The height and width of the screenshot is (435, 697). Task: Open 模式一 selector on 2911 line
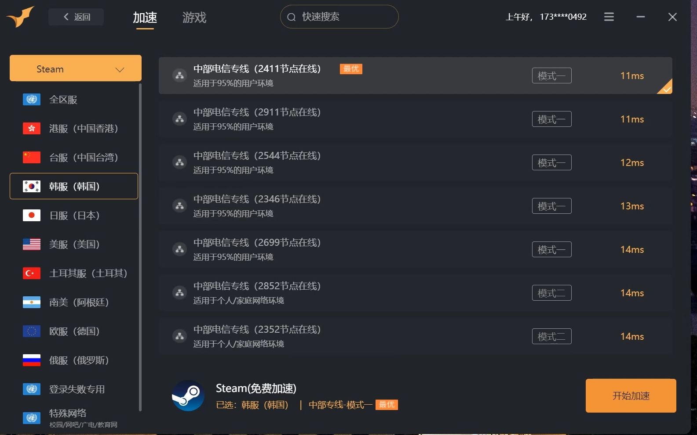551,119
